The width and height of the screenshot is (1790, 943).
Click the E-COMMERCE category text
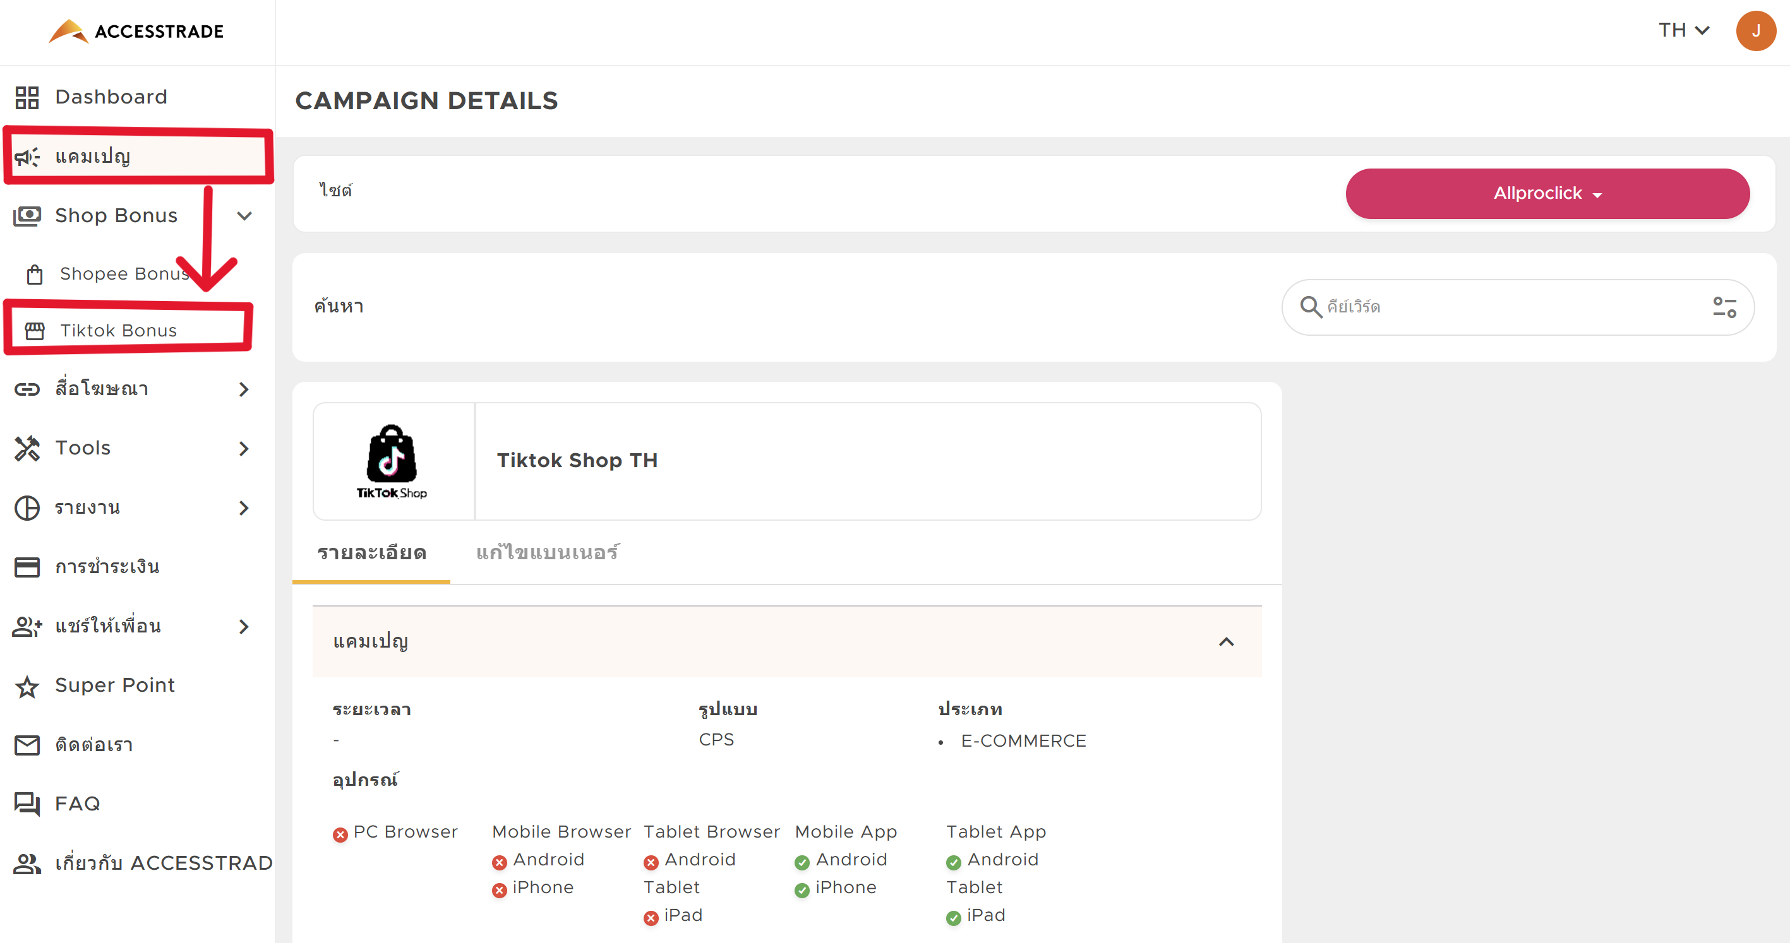(1024, 742)
